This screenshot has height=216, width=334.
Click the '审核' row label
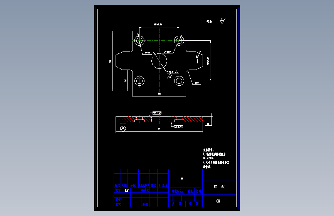[118, 199]
